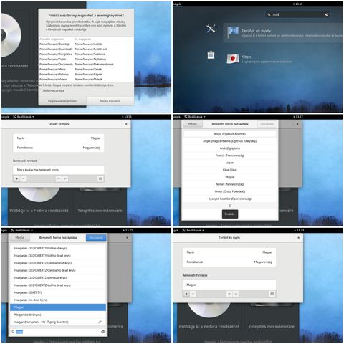Choose "Japán" language
Screen dimensions: 344x344
229,163
